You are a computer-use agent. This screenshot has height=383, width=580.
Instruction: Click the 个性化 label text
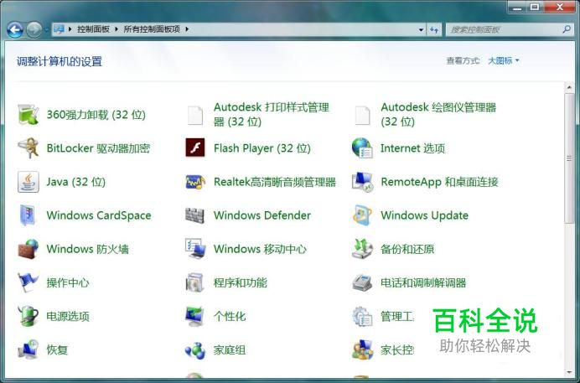point(230,317)
